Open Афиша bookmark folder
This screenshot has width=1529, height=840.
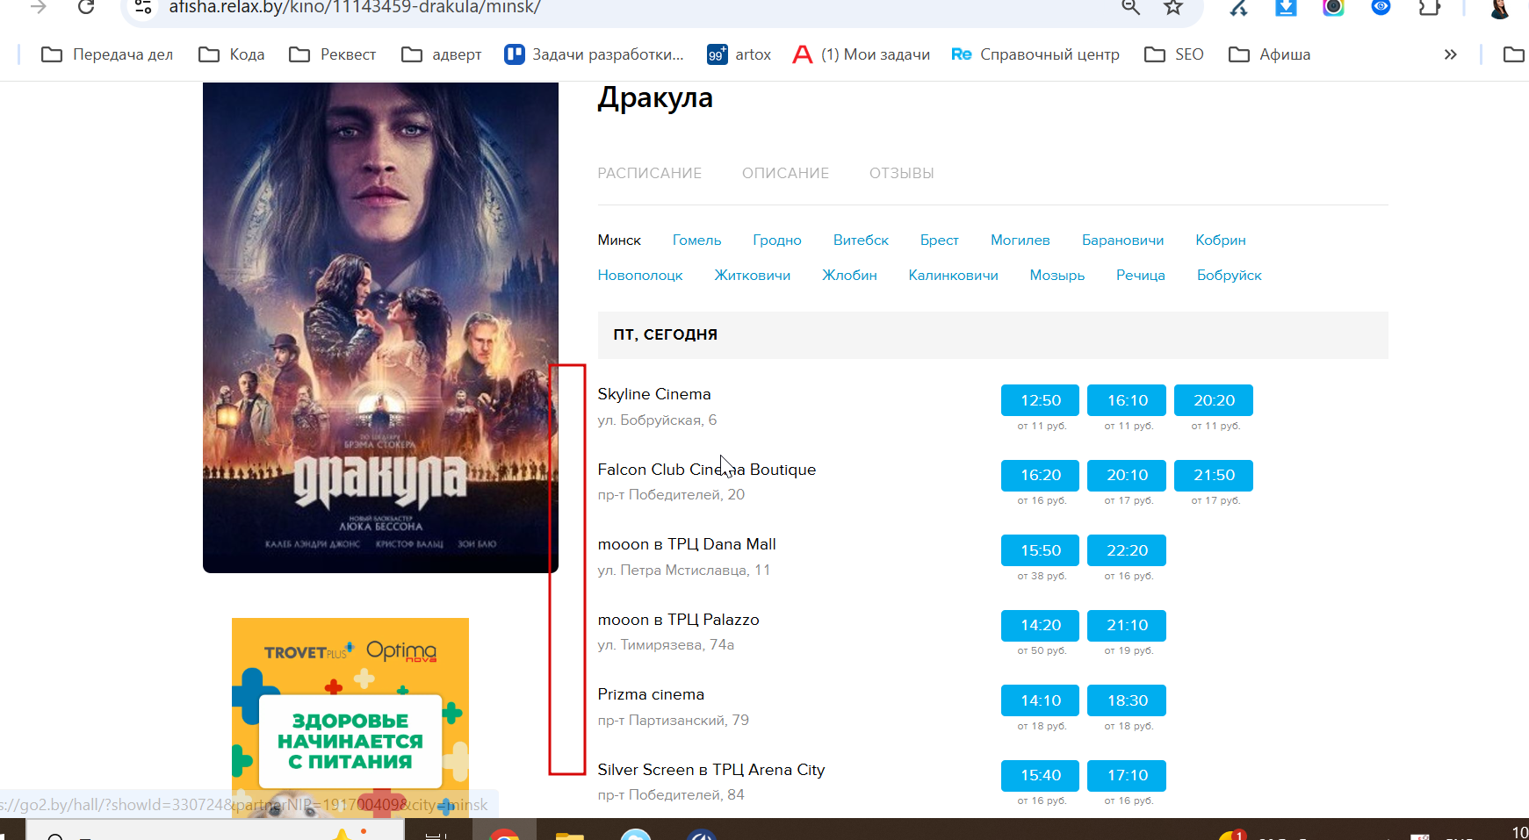click(1270, 54)
